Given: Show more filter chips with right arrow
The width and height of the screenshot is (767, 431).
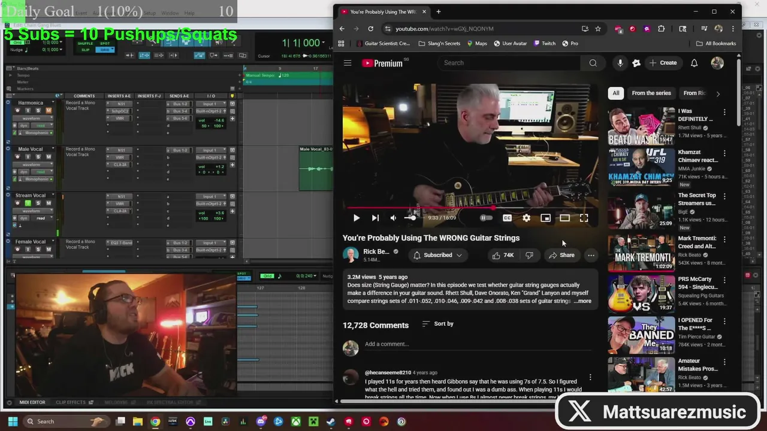Looking at the screenshot, I should [718, 93].
